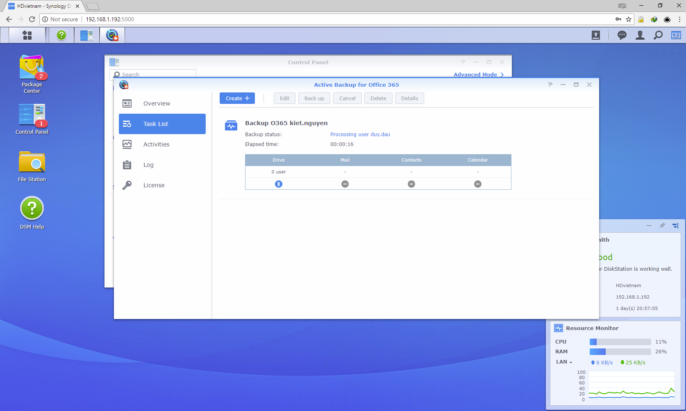
Task: Click the RAM usage bar
Action: tap(620, 352)
